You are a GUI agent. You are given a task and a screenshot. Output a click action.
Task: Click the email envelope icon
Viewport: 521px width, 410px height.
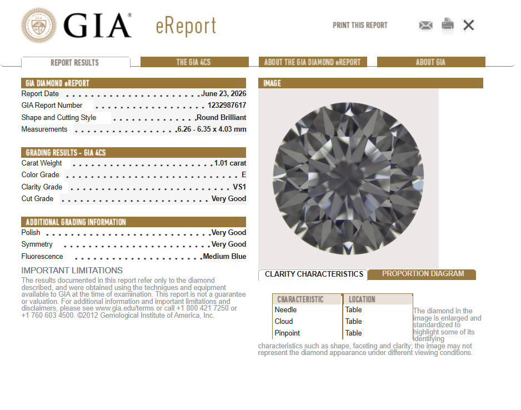(x=425, y=25)
